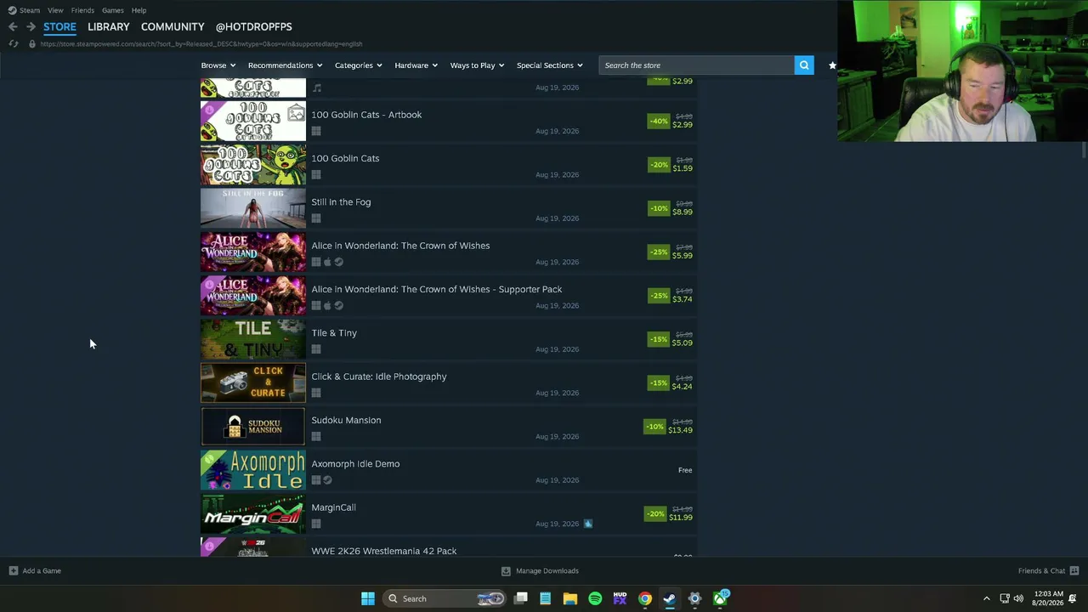This screenshot has width=1088, height=612.
Task: Click the page's vertical scrollbar thumb
Action: [1084, 150]
